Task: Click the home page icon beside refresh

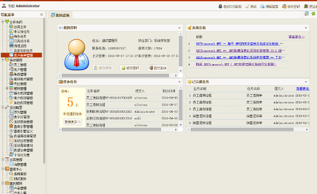Action: coord(306,14)
